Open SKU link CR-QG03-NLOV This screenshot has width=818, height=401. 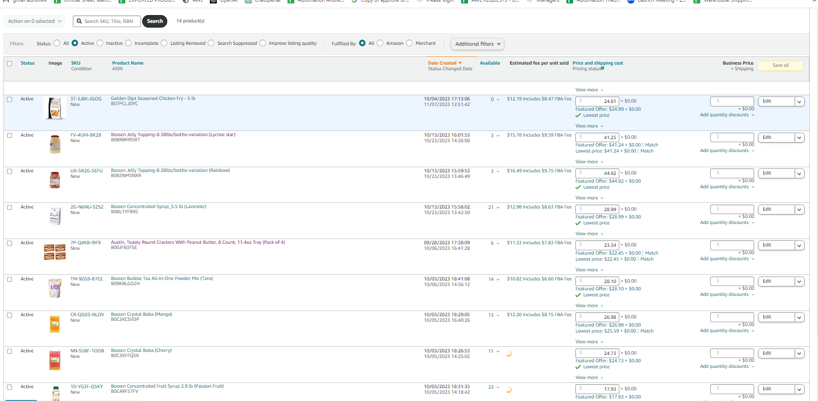[87, 314]
